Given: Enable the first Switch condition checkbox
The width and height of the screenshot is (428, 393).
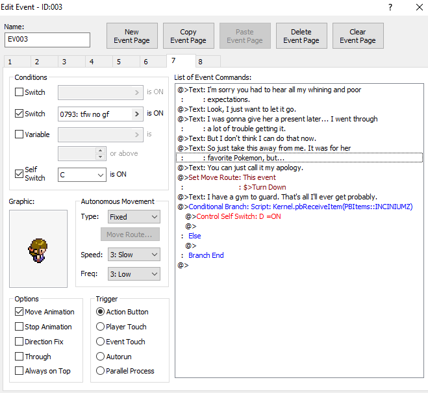Looking at the screenshot, I should (19, 92).
